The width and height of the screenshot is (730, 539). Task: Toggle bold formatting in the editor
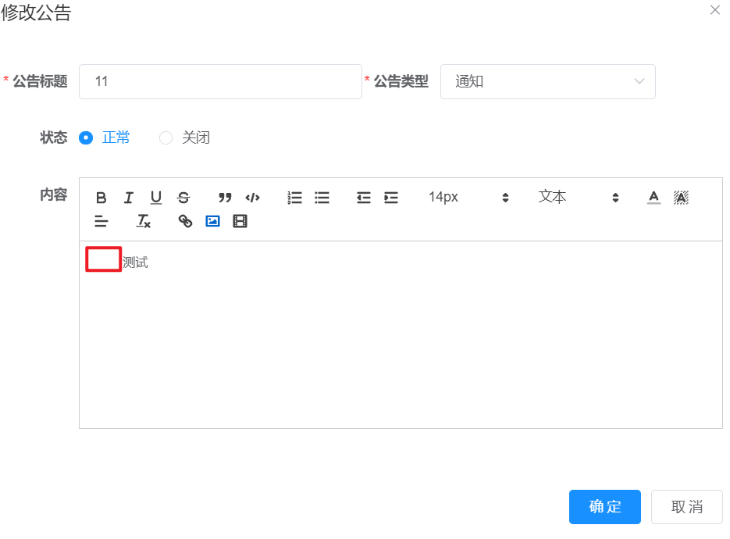101,198
